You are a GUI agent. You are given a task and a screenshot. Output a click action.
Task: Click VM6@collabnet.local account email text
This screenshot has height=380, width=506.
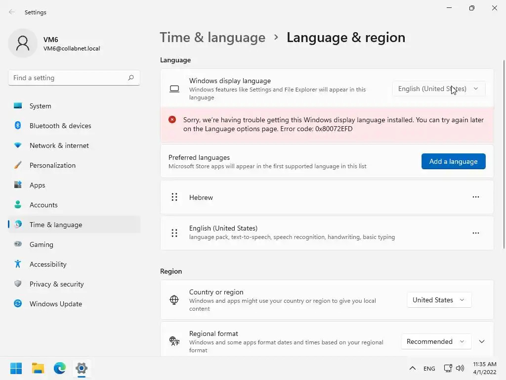tap(72, 48)
